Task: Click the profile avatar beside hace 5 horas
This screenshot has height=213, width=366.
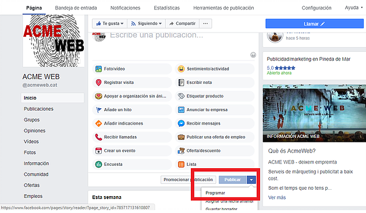Action: [x=275, y=37]
